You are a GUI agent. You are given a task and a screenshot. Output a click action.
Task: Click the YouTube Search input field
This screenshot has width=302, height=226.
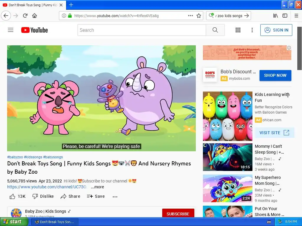coord(142,30)
